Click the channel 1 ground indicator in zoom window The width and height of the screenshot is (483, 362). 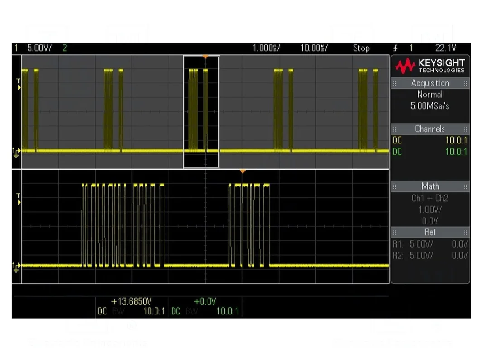[16, 267]
